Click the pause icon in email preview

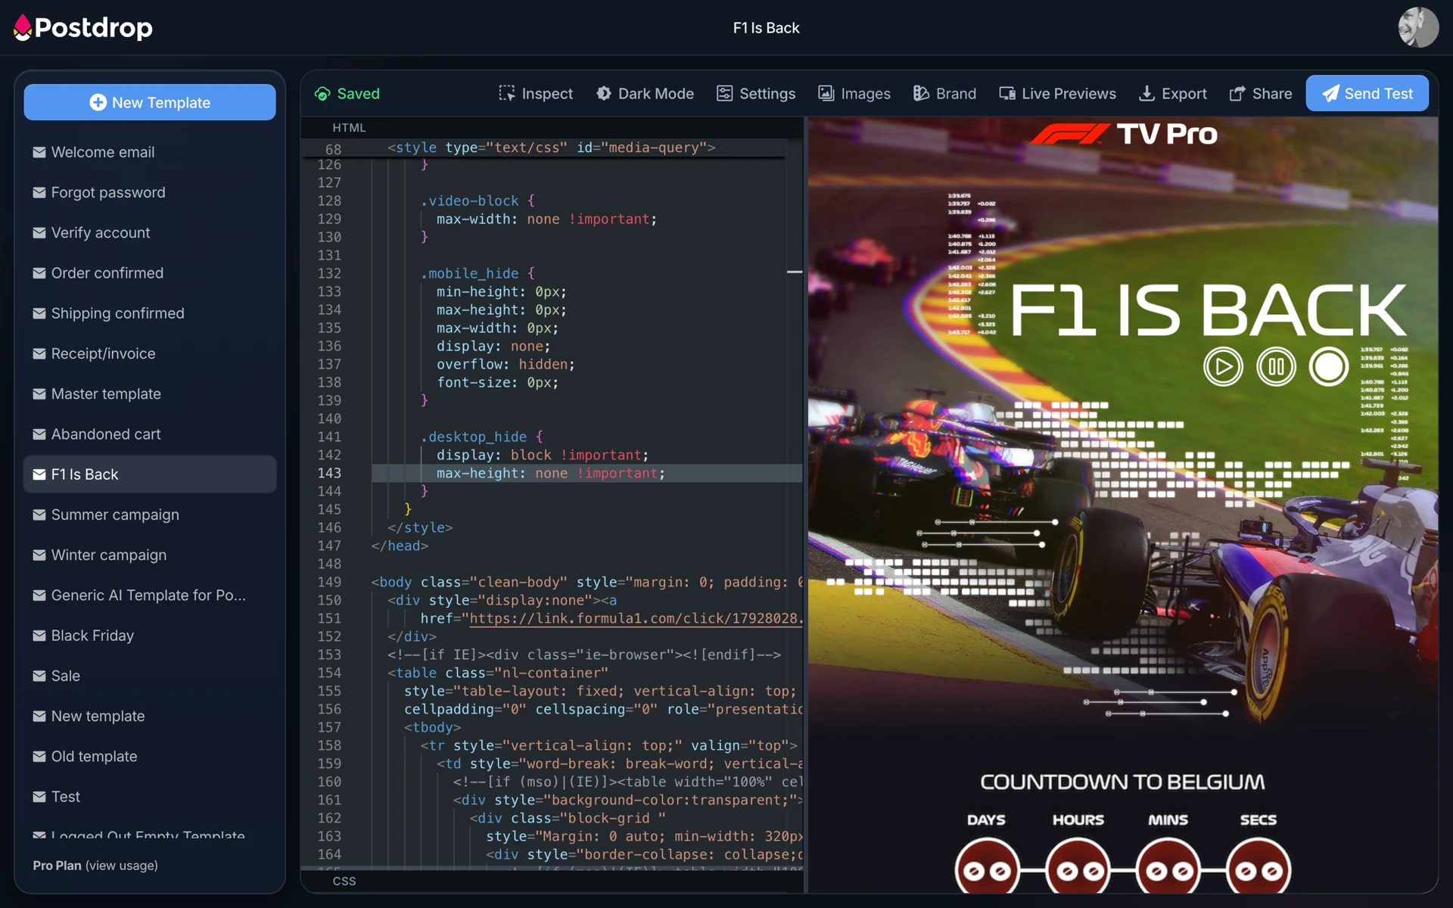coord(1276,367)
